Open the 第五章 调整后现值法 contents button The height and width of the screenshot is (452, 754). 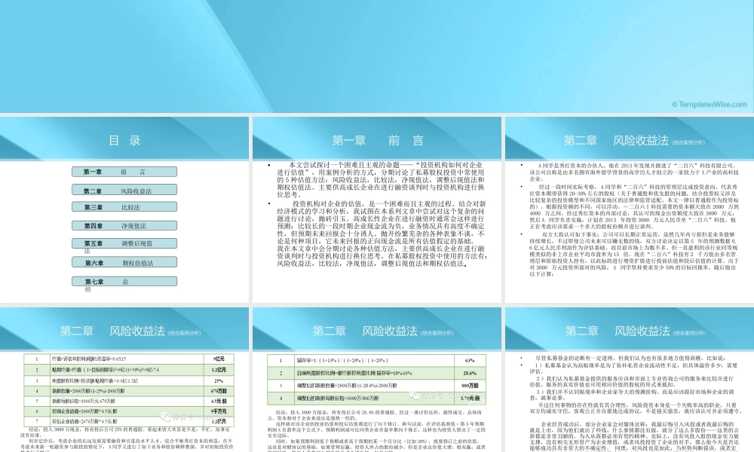pyautogui.click(x=124, y=243)
